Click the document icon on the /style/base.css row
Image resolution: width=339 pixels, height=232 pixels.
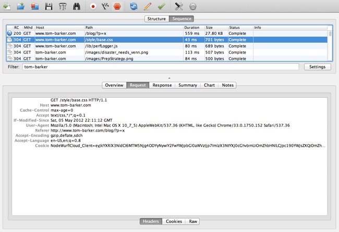click(x=9, y=40)
